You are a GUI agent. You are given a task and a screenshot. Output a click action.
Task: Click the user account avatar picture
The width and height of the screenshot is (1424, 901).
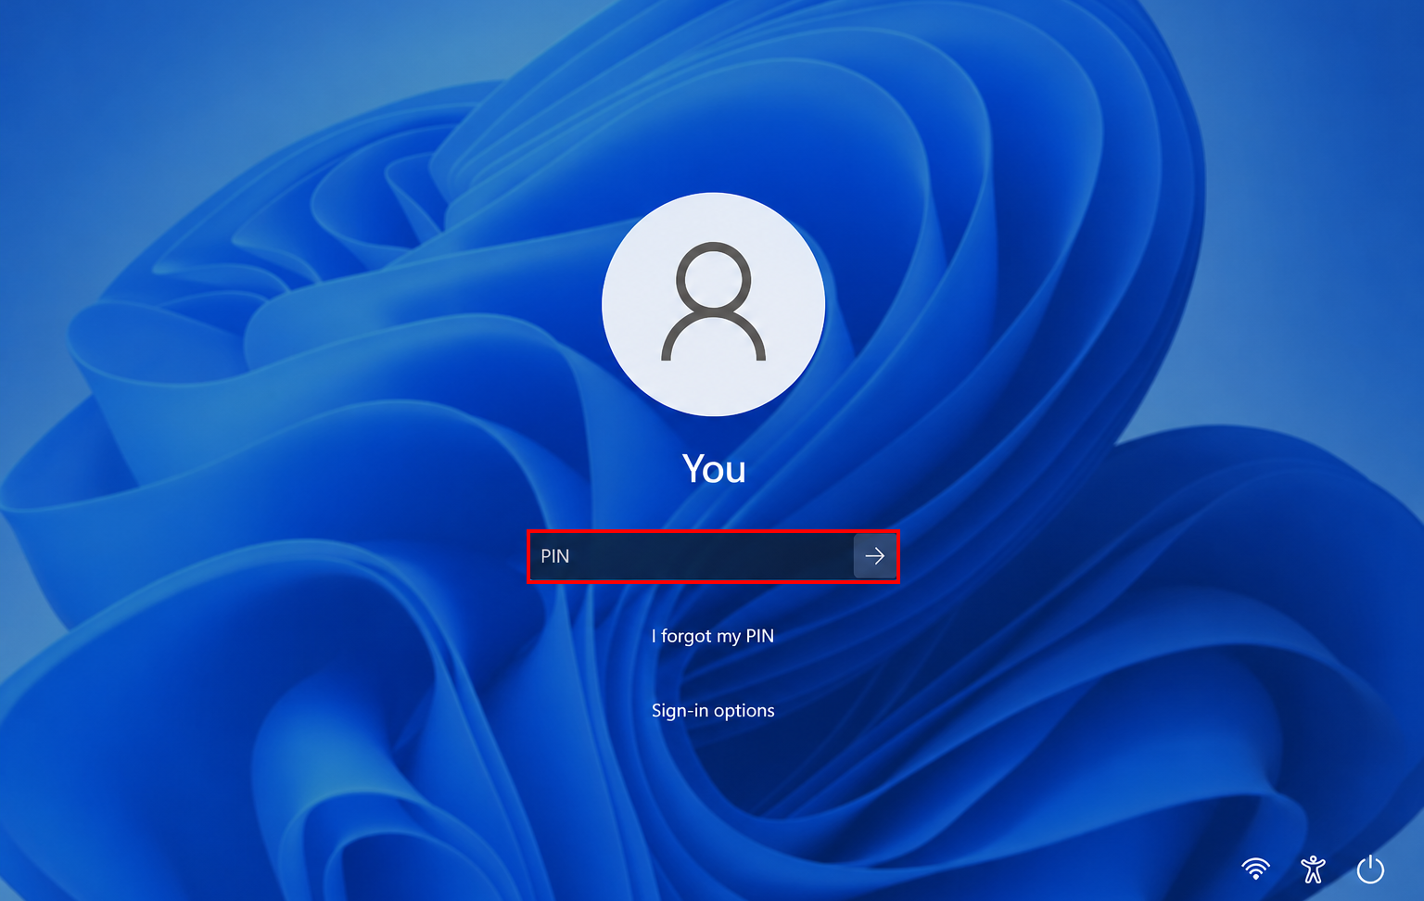click(714, 304)
